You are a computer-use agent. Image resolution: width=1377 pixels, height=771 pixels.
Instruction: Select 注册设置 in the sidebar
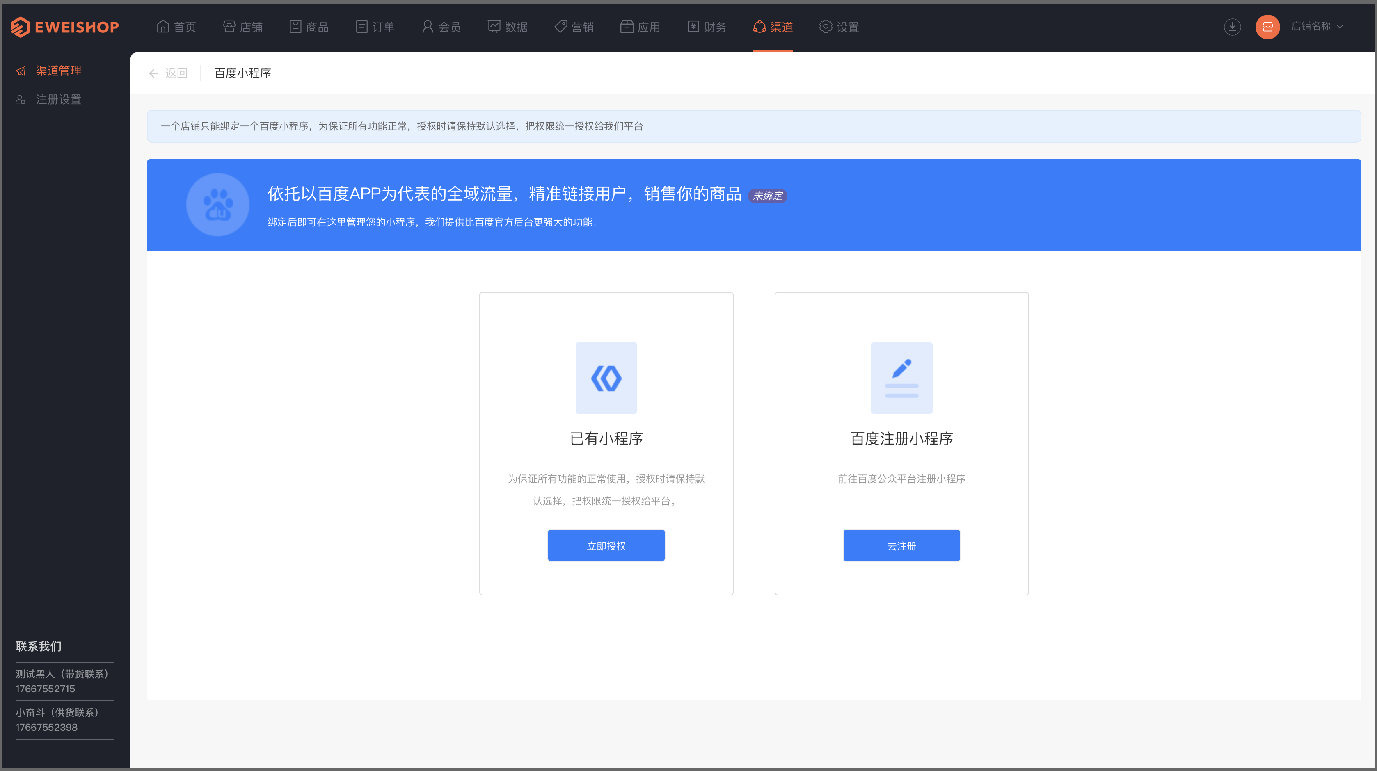point(59,99)
